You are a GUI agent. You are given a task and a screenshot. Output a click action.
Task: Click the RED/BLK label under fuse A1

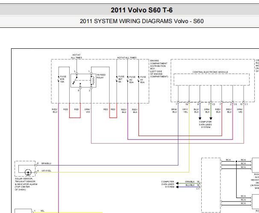click(135, 111)
